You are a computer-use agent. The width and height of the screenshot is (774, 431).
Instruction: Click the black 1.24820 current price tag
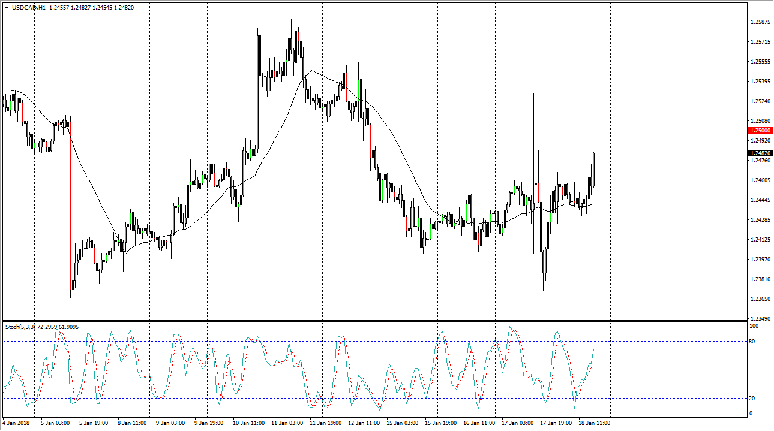[x=759, y=153]
